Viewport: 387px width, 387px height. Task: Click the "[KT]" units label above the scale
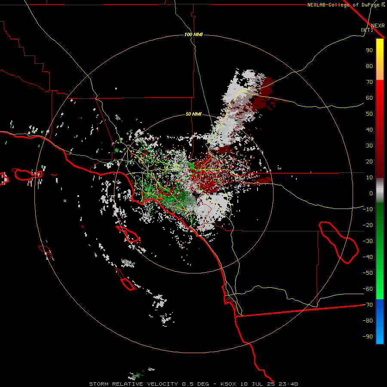[x=367, y=30]
